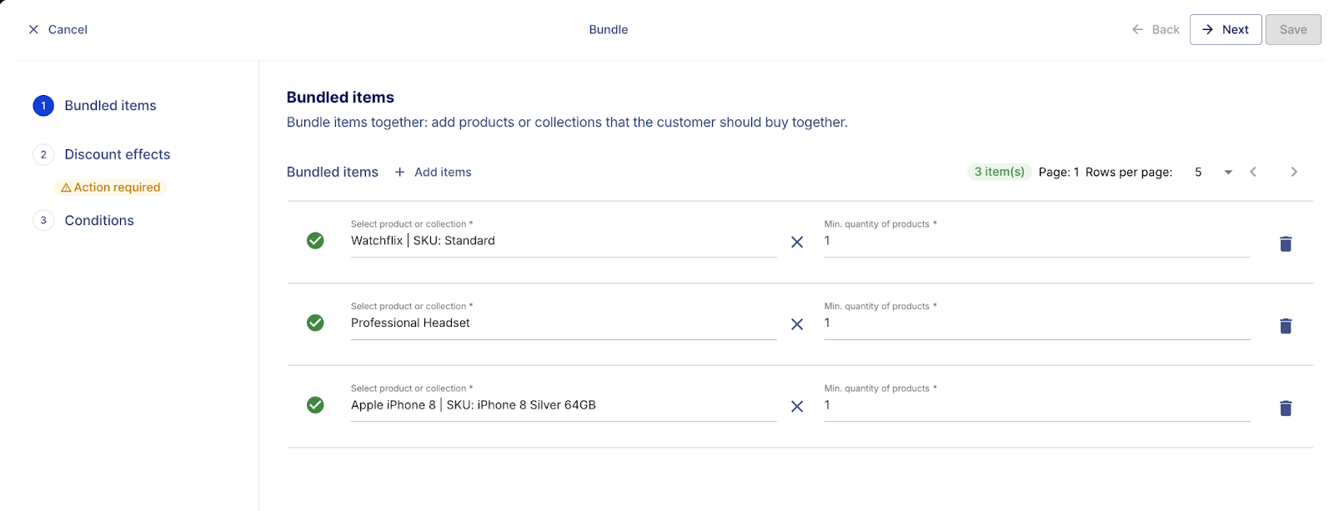This screenshot has height=511, width=1334.
Task: Open the rows per page dropdown
Action: tap(1213, 172)
